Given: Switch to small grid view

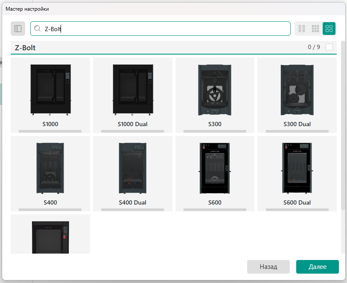Looking at the screenshot, I should [x=315, y=29].
